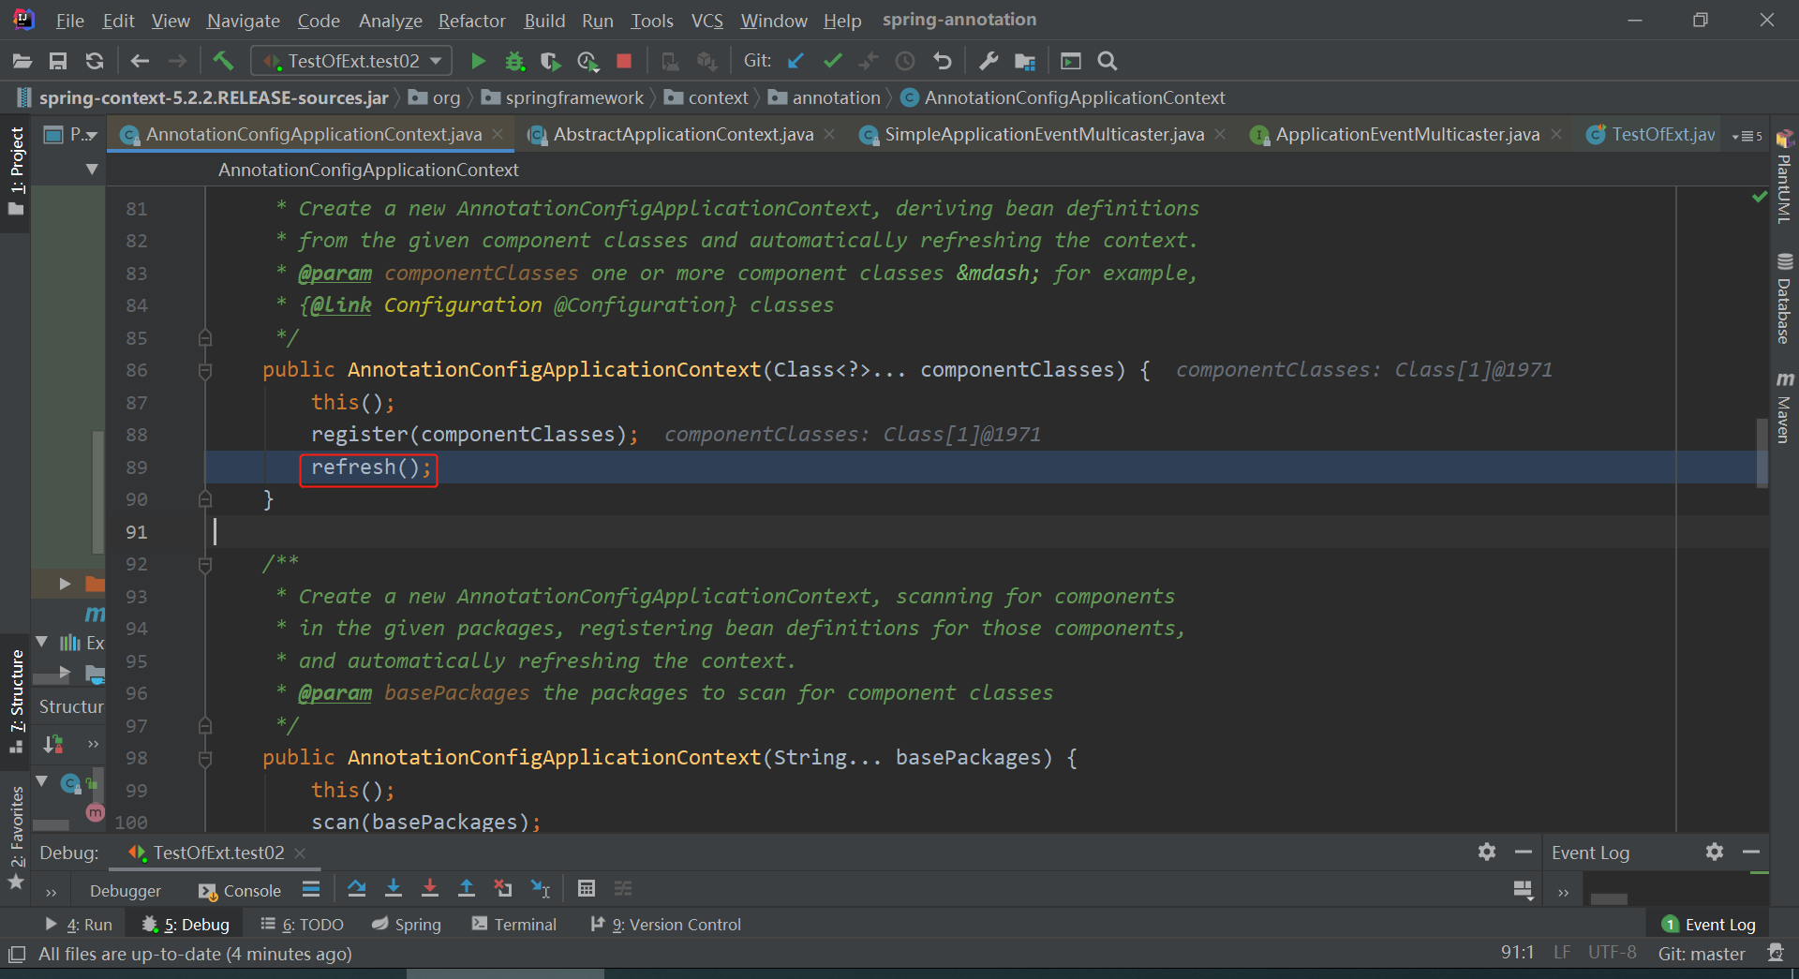
Task: Collapse code fold at line 86
Action: click(x=205, y=371)
